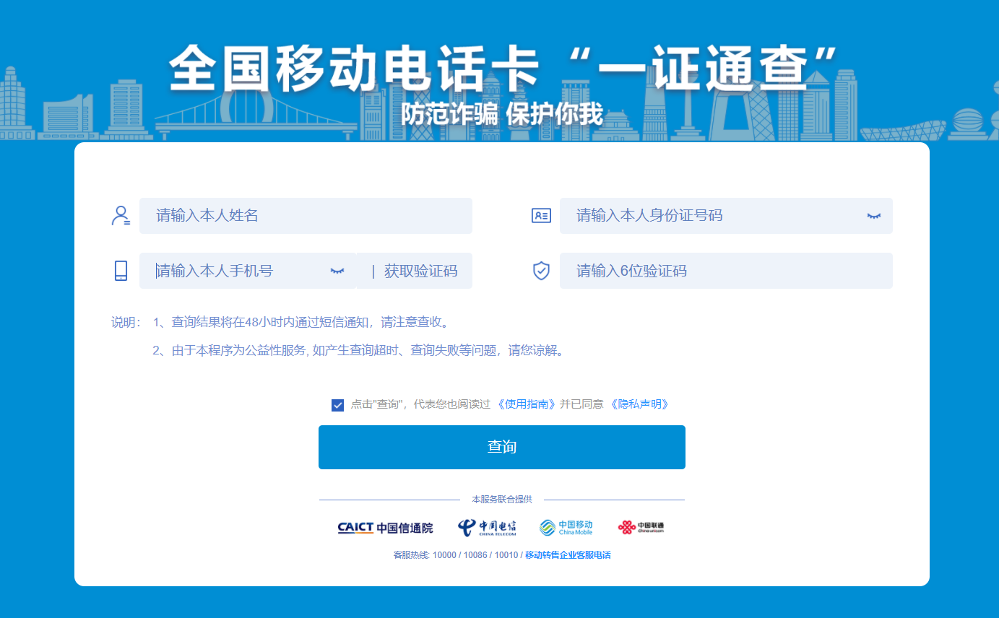The width and height of the screenshot is (999, 618).
Task: Focus the 请输入6位验证码 code field
Action: point(726,271)
